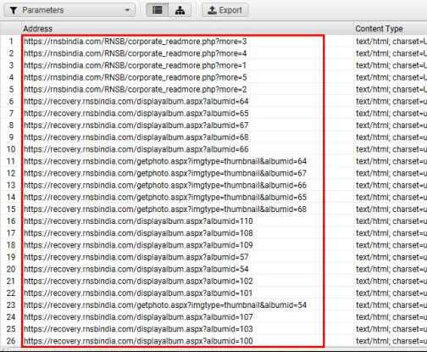Click the Export button label

[x=230, y=10]
